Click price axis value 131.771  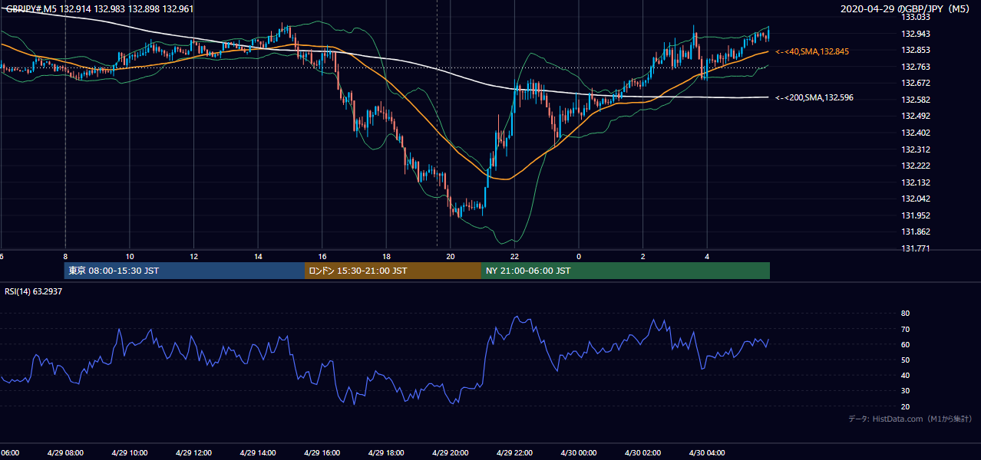(916, 248)
